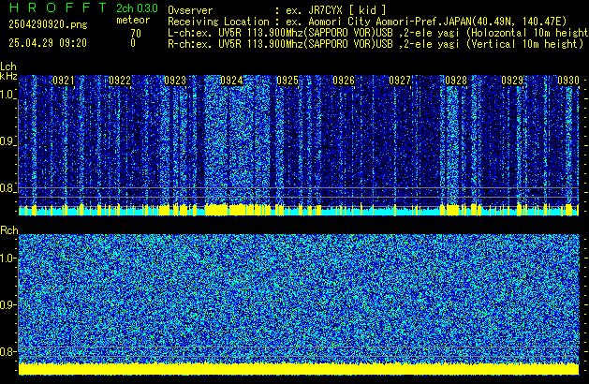Viewport: 589px width, 384px height.
Task: Click the 0.8 frequency label on Rch axis
Action: [x=7, y=351]
